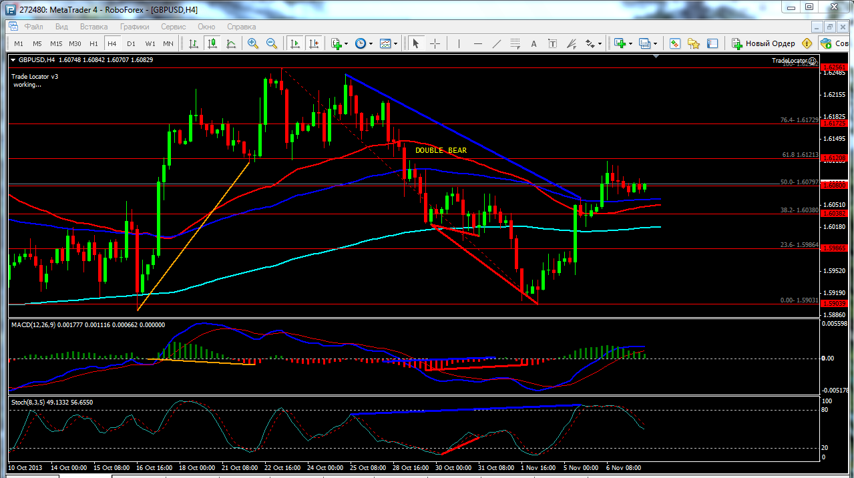This screenshot has height=478, width=854.
Task: Zoom out of the chart
Action: (272, 43)
